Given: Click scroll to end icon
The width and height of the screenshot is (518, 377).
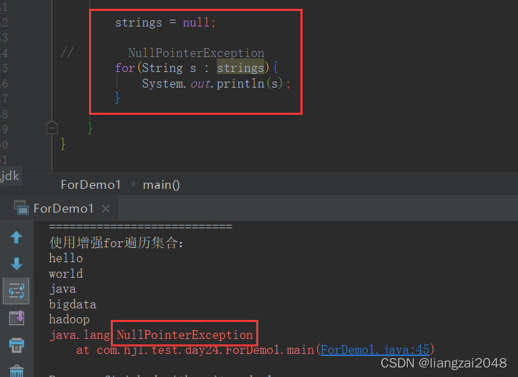Looking at the screenshot, I should tap(16, 318).
